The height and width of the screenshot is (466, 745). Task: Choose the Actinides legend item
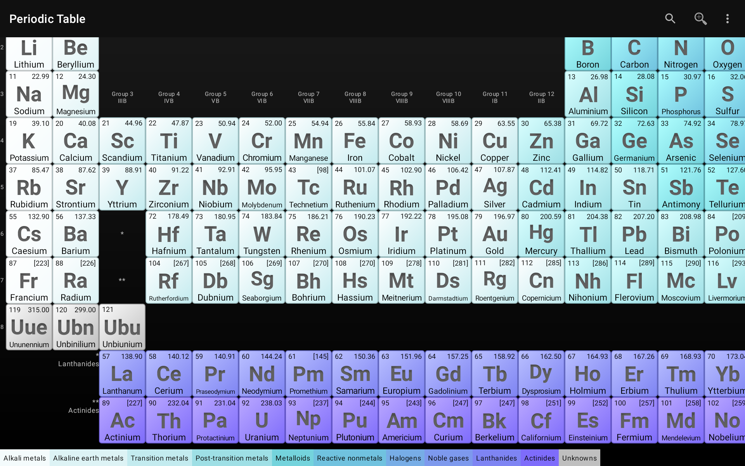[x=540, y=458]
